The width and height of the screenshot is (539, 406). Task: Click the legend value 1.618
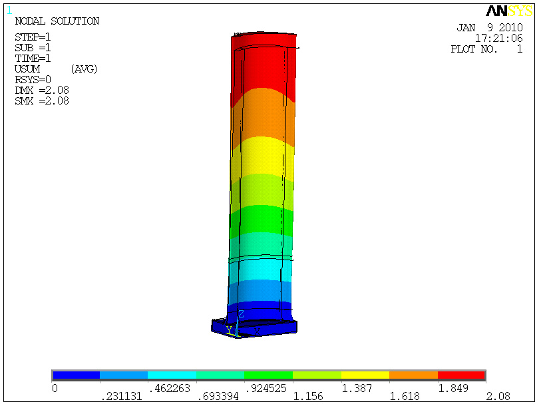[x=405, y=397]
